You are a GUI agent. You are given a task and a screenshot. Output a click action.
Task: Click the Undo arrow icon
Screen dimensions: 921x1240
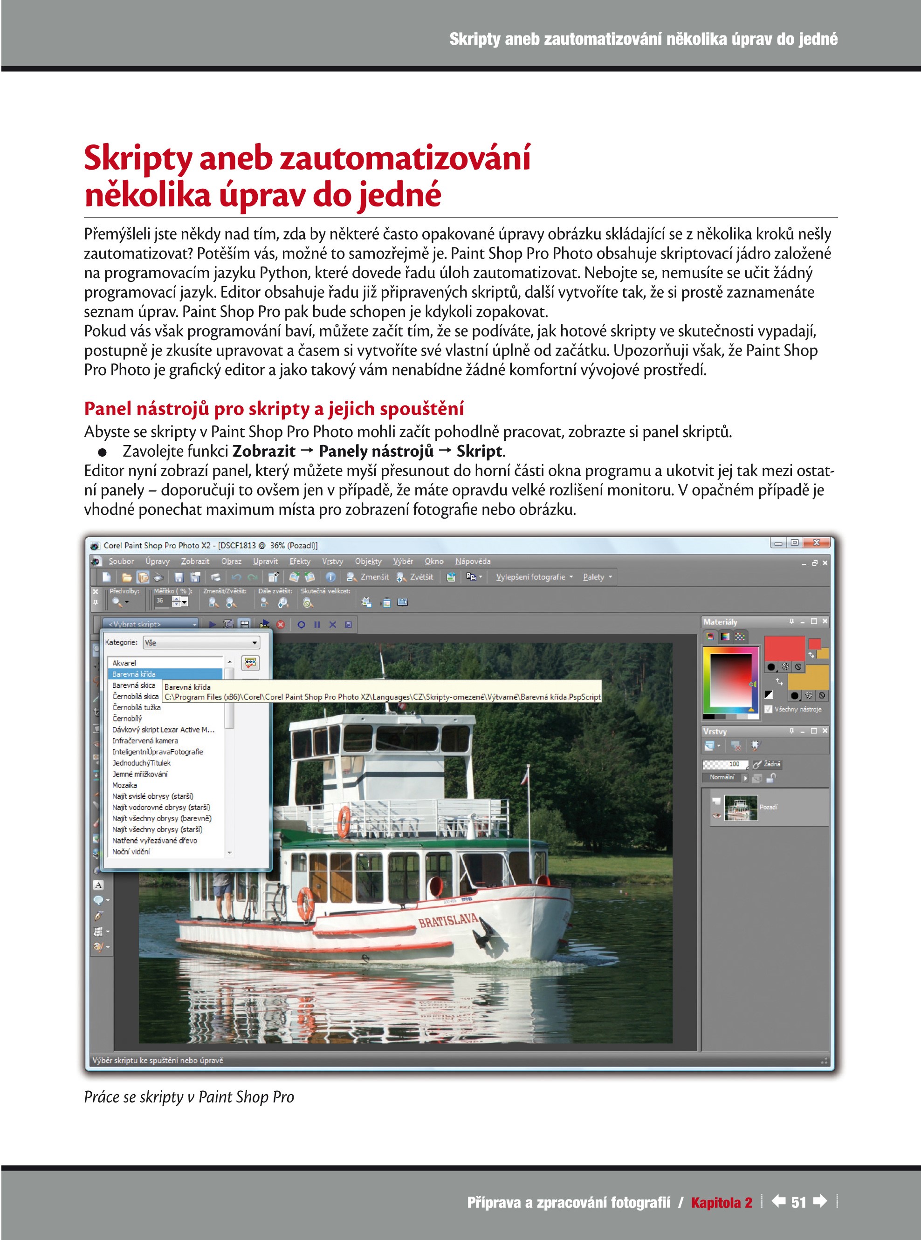[x=236, y=577]
